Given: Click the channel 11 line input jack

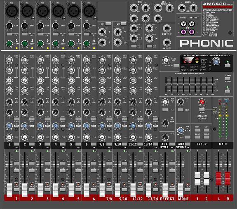Looking at the screenshot, I should pos(134,28).
